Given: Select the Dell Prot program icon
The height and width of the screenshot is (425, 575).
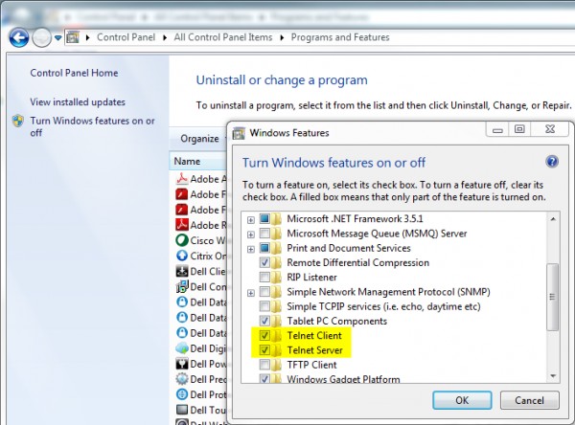Looking at the screenshot, I should point(182,394).
